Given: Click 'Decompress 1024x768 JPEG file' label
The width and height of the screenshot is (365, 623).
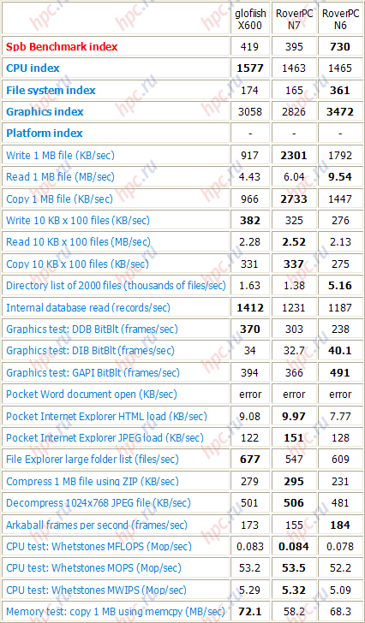Looking at the screenshot, I should (x=99, y=503).
